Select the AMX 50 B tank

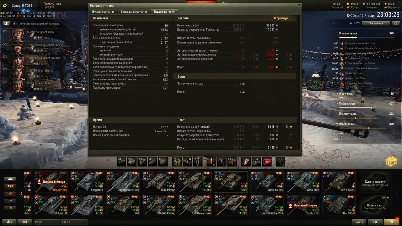click(303, 182)
